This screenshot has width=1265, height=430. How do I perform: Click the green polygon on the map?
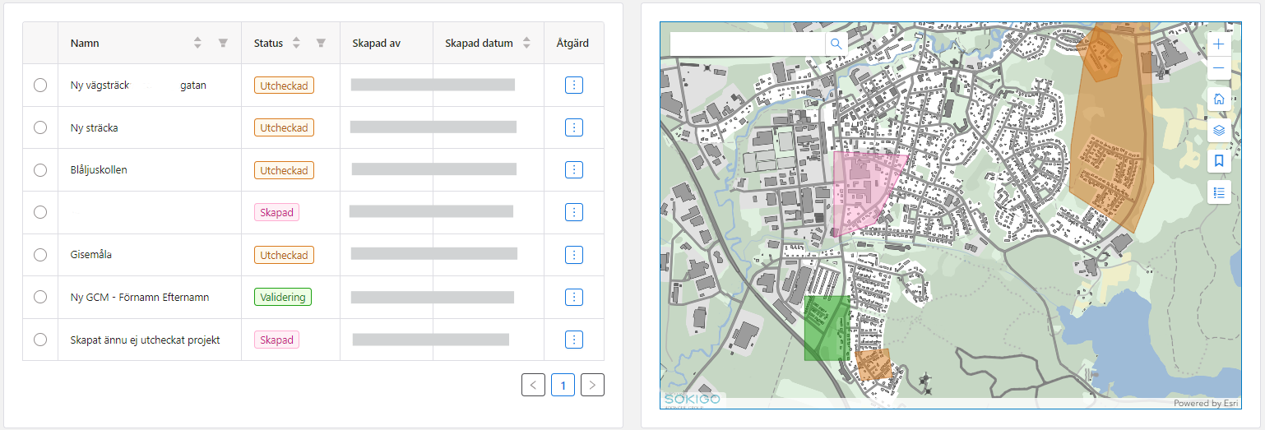[x=826, y=329]
